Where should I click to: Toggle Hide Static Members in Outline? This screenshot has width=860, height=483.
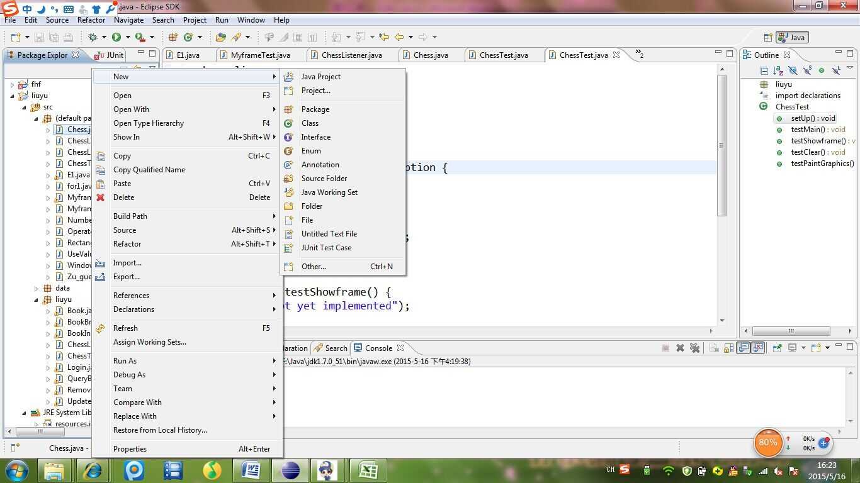[807, 70]
